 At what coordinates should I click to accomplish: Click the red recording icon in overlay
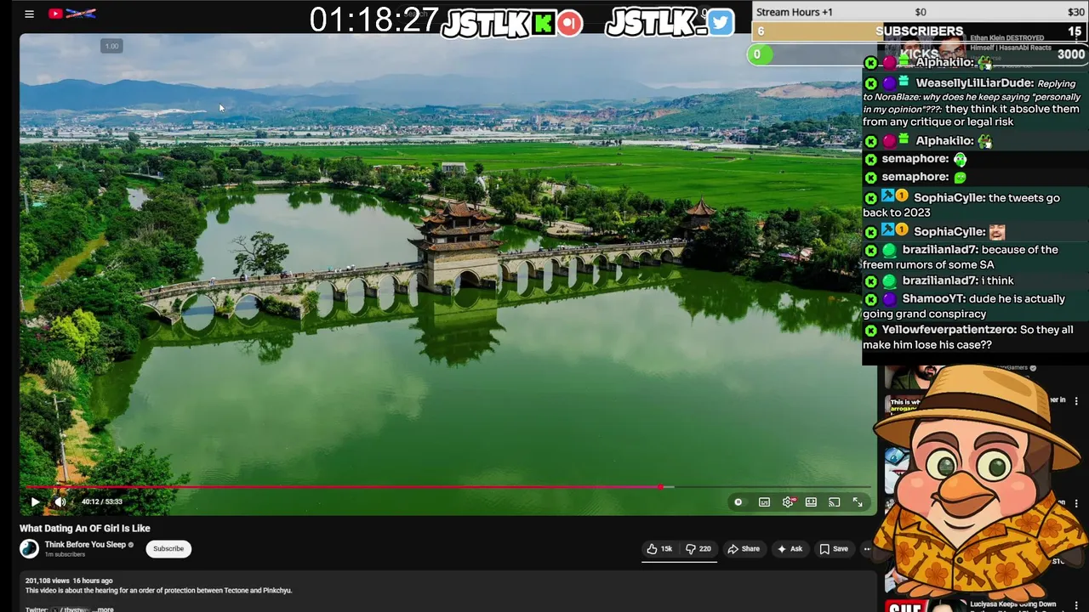click(570, 23)
